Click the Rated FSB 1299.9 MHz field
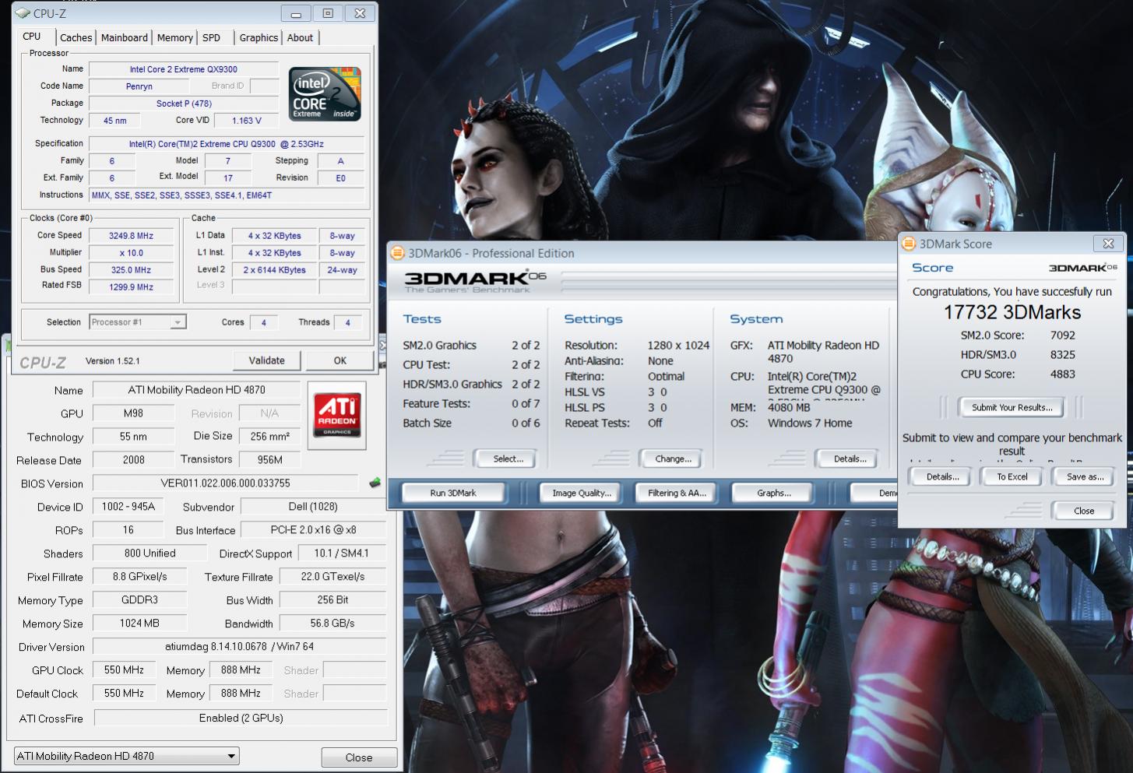Image resolution: width=1133 pixels, height=773 pixels. click(131, 287)
